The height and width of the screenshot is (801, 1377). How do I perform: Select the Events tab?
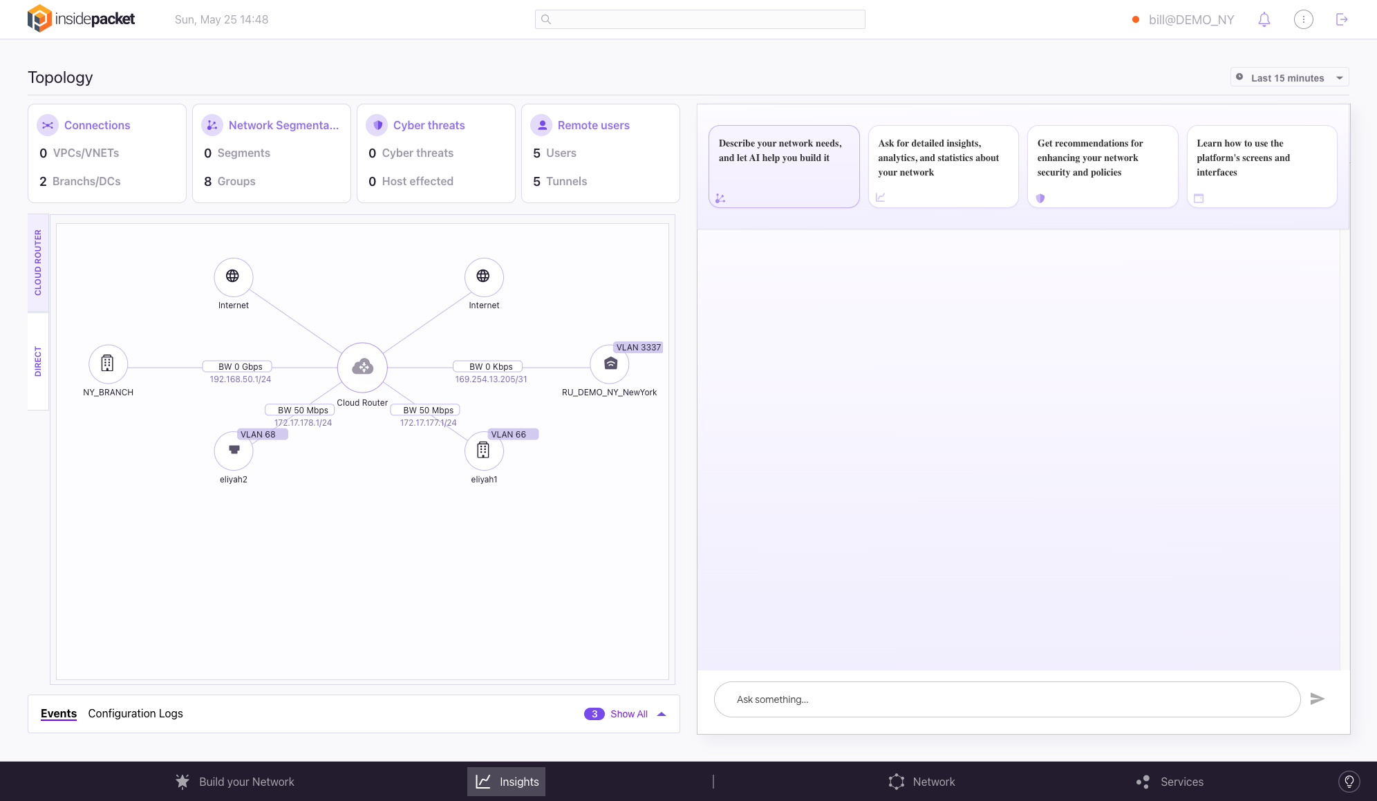pyautogui.click(x=59, y=713)
